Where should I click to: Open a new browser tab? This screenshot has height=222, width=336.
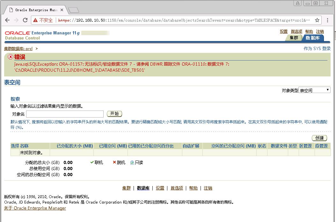tap(74, 10)
